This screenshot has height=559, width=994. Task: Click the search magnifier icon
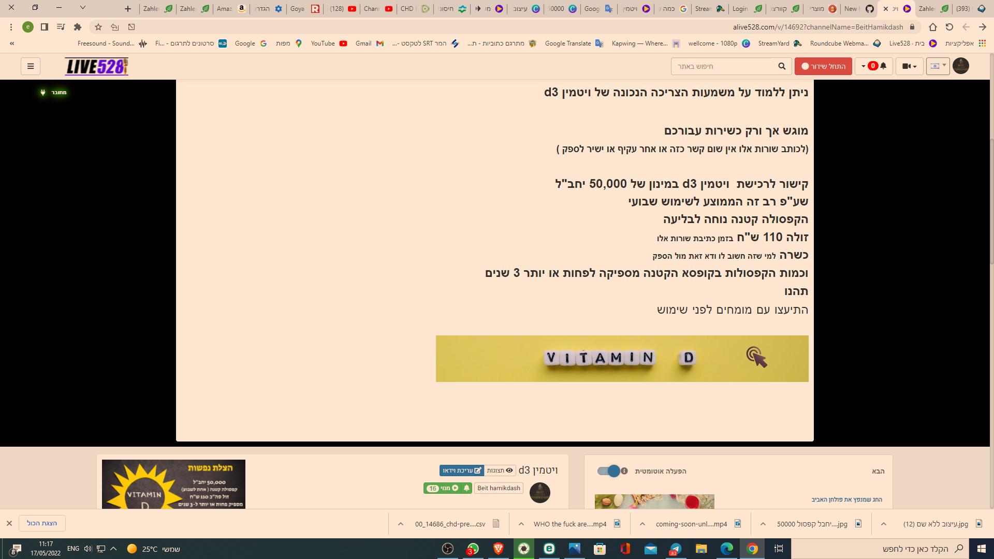click(782, 66)
